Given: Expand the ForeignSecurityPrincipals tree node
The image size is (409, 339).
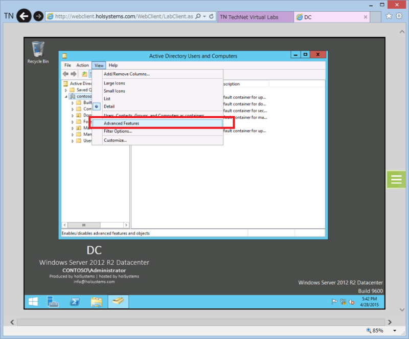Looking at the screenshot, I should [73, 122].
